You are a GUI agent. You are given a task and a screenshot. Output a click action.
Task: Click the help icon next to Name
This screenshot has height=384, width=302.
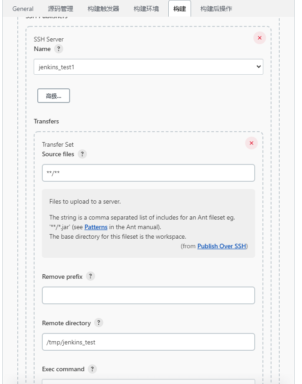[x=58, y=49]
